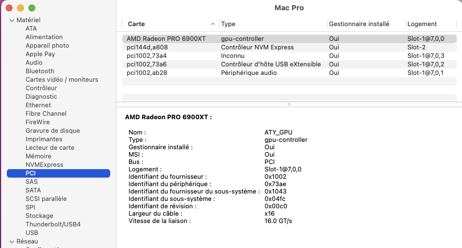Open Thunderbolt/USB4 in the sidebar
The image size is (462, 248).
pyautogui.click(x=53, y=224)
